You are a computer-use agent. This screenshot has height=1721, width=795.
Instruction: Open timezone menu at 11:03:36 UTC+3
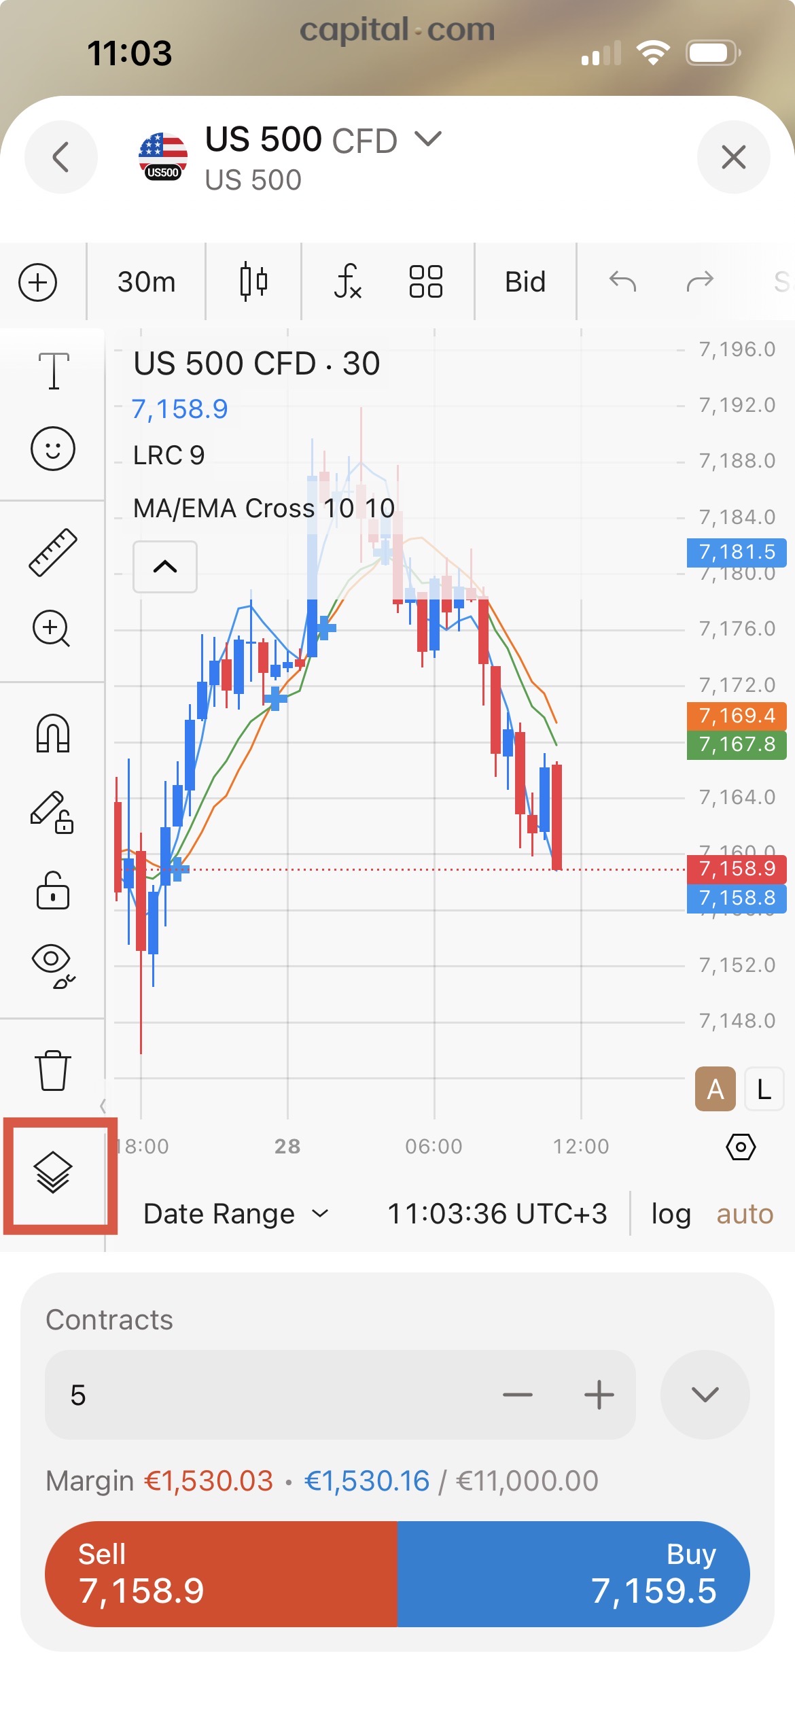(x=497, y=1214)
